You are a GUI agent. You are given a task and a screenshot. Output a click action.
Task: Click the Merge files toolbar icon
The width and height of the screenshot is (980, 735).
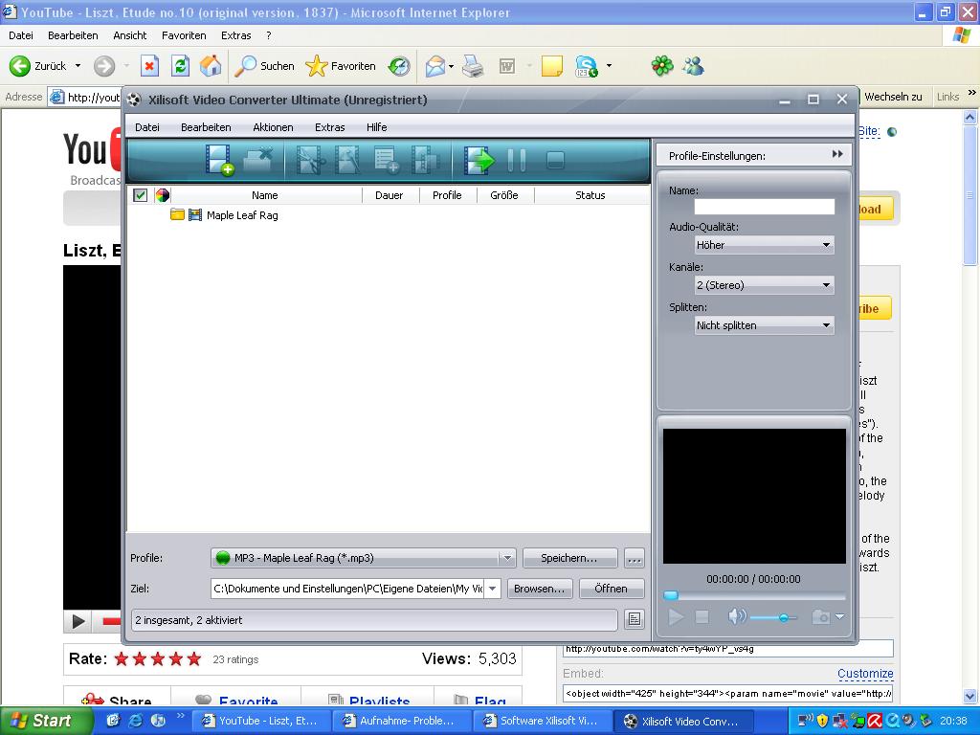click(x=426, y=160)
